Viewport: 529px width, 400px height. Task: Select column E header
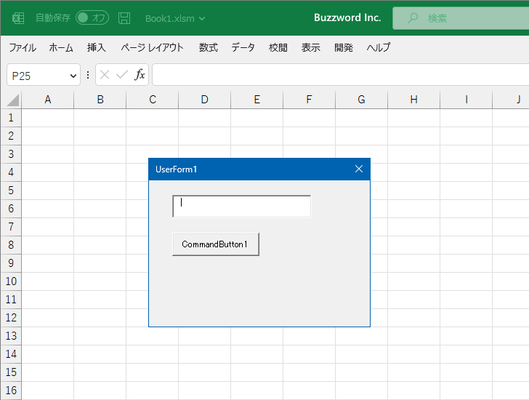[x=257, y=100]
